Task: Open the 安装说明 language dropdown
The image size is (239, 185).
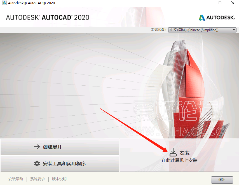Action: (x=202, y=30)
